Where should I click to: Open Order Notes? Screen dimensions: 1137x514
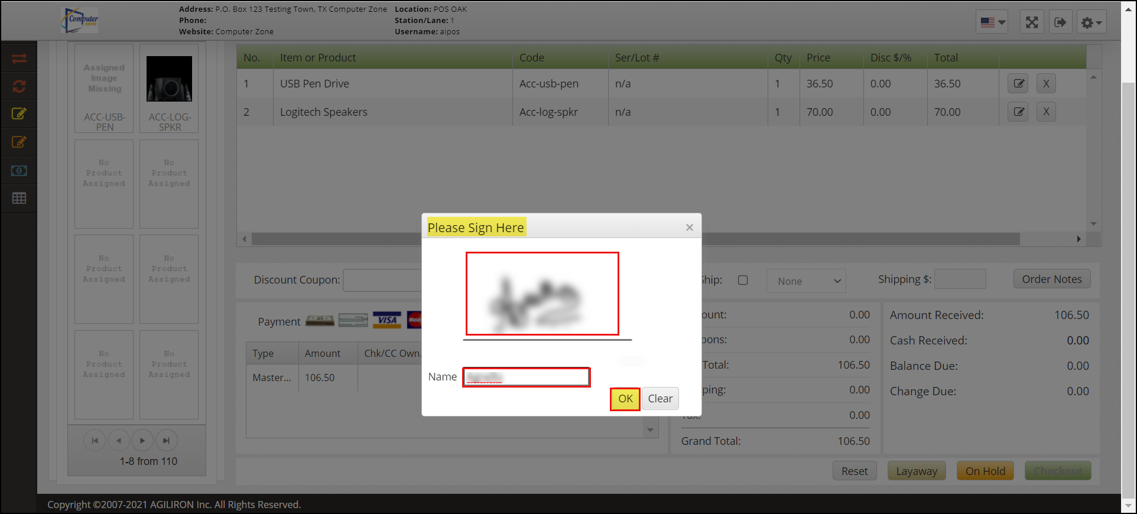pyautogui.click(x=1052, y=279)
